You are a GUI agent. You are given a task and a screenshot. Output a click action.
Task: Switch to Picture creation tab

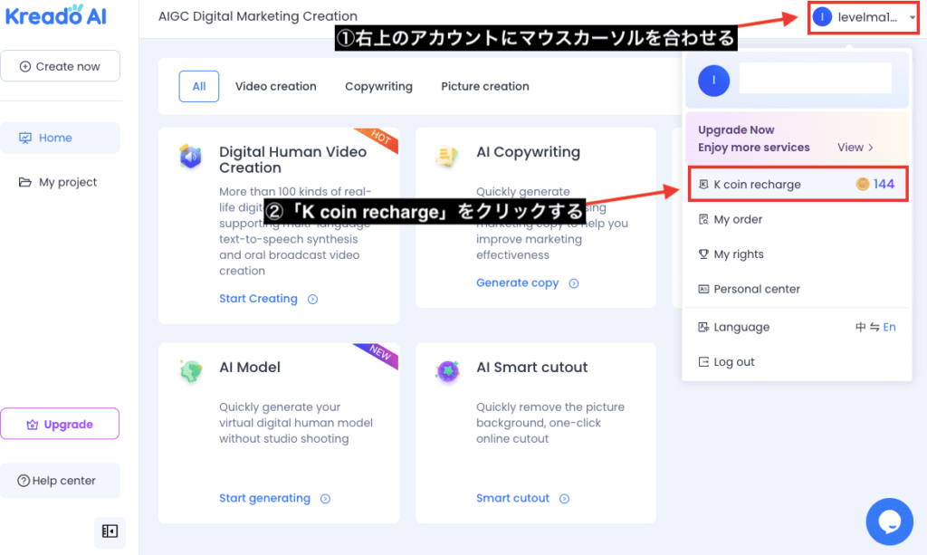coord(485,86)
